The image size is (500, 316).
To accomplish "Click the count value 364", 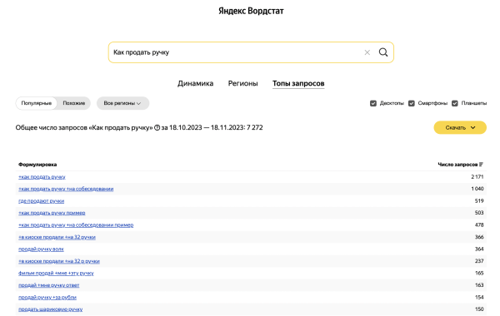I will click(479, 249).
